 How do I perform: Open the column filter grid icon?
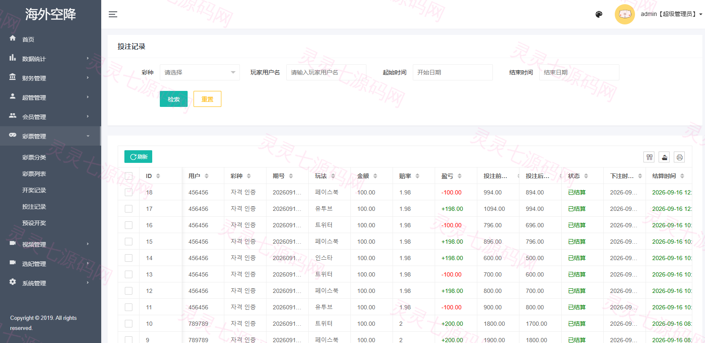(x=649, y=157)
